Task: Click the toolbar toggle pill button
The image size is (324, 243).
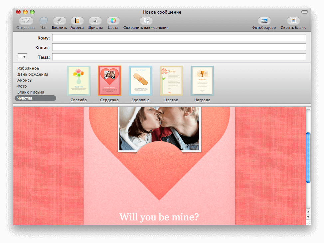Action: click(x=305, y=12)
